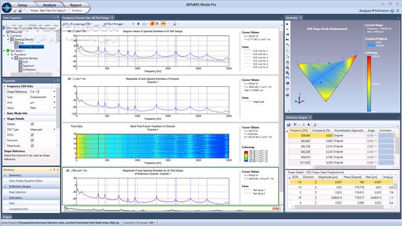
Task: Open the DOF Type Measured dropdown
Action: tap(55, 130)
